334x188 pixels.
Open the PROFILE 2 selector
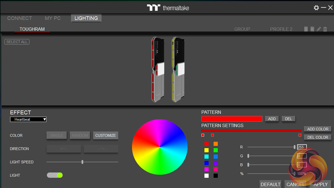(281, 29)
